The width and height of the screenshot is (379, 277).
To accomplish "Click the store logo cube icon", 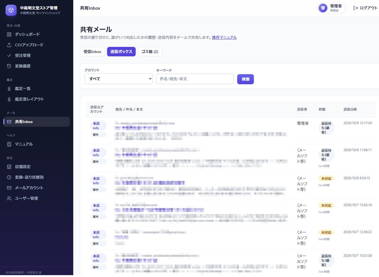I will click(x=11, y=10).
